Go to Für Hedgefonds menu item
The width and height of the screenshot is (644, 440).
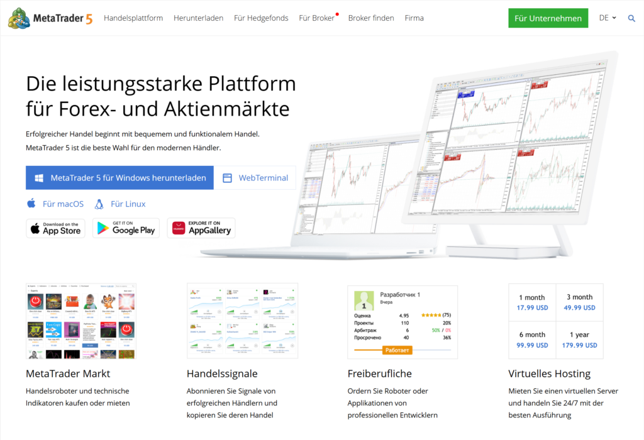point(261,18)
